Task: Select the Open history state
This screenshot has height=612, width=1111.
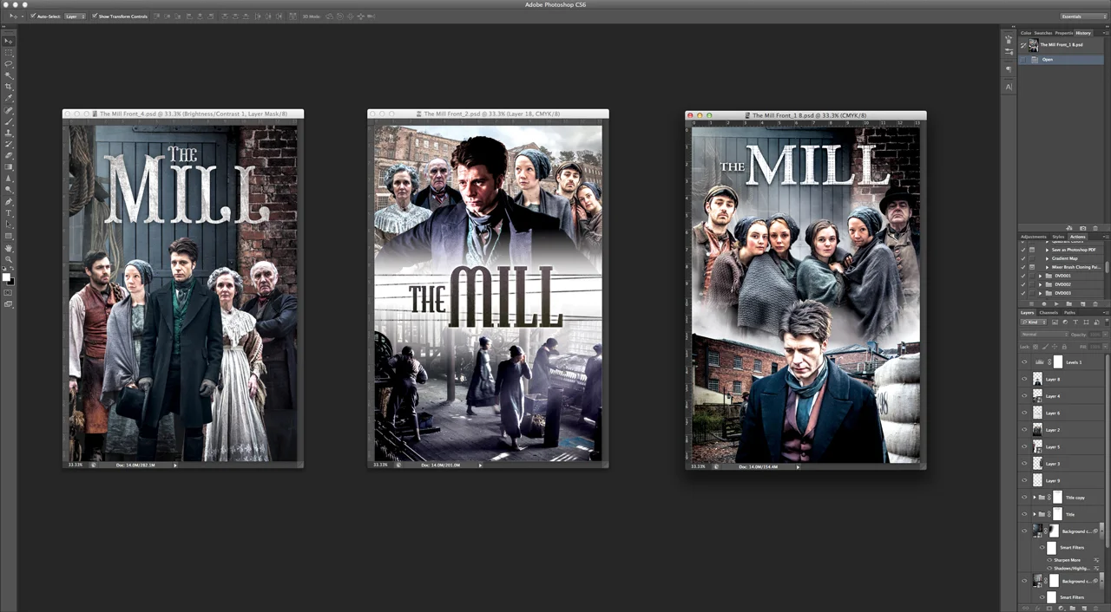Action: click(1062, 59)
